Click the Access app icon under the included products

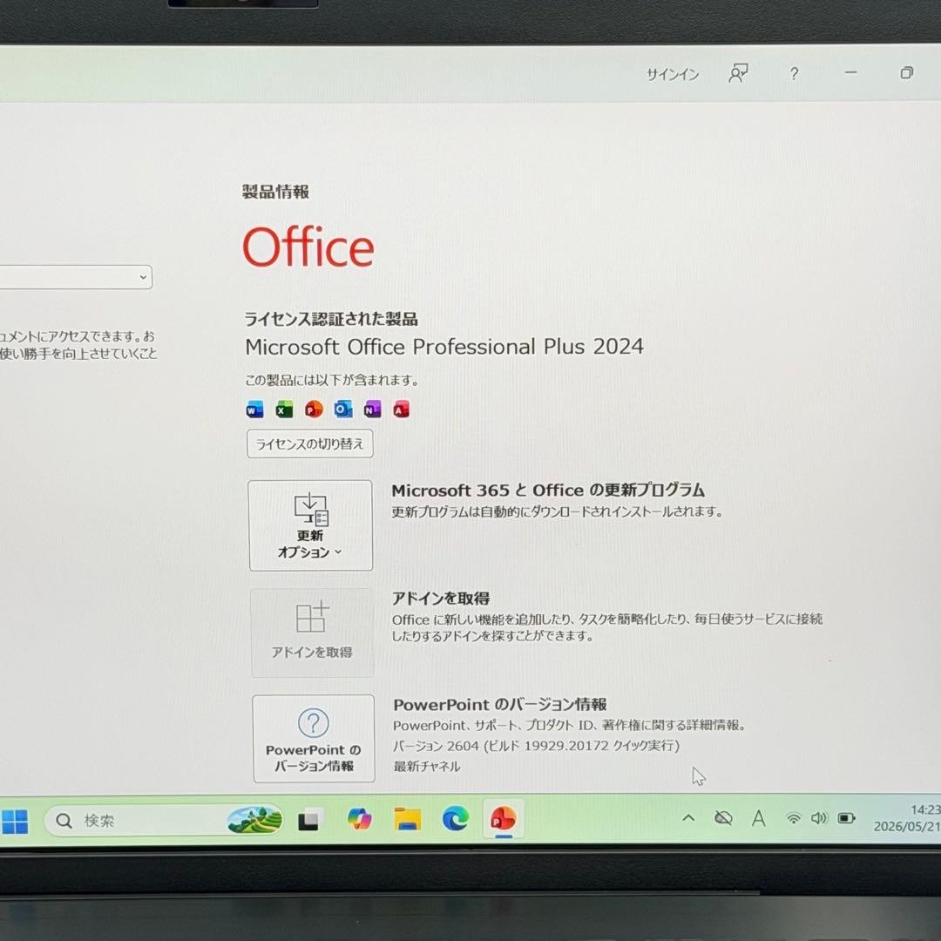point(401,410)
